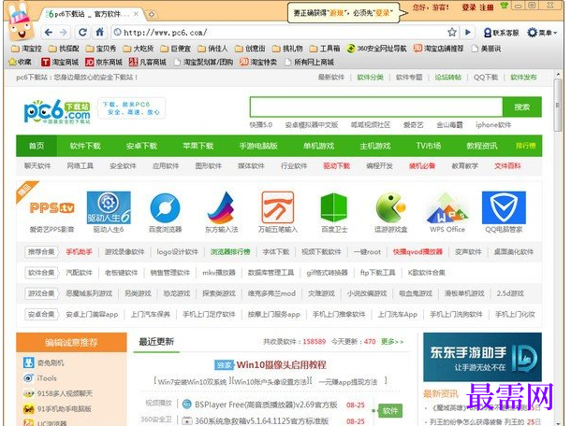This screenshot has height=426, width=571.
Task: Click 手机助手 recommended link
Action: pos(79,251)
